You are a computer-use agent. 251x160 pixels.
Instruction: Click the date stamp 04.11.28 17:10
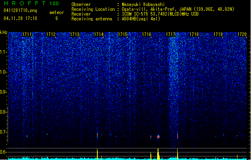20,18
